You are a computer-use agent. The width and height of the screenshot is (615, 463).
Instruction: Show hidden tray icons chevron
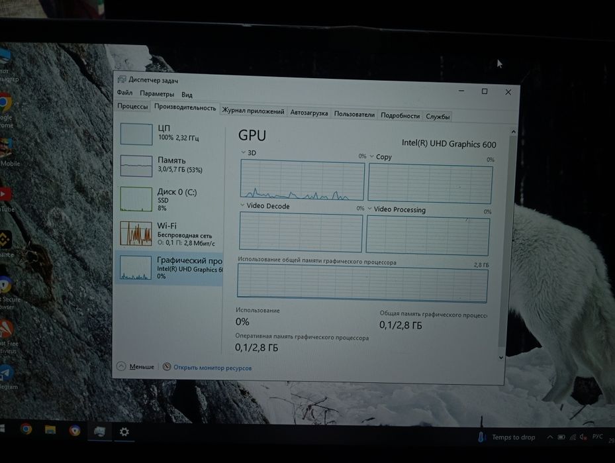(550, 437)
